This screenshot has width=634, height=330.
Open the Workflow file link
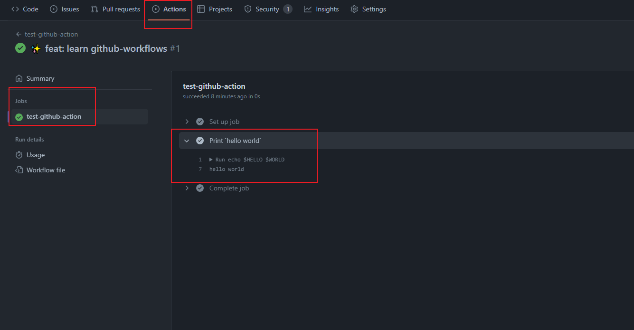point(46,170)
